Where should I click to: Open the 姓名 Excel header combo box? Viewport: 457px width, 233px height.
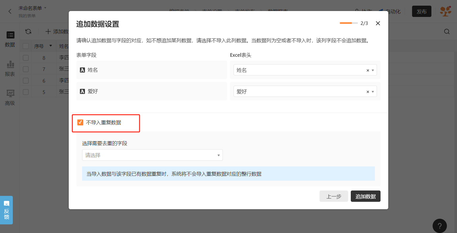tap(305, 70)
